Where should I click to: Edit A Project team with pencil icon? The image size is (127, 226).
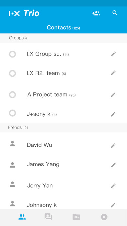tap(113, 95)
